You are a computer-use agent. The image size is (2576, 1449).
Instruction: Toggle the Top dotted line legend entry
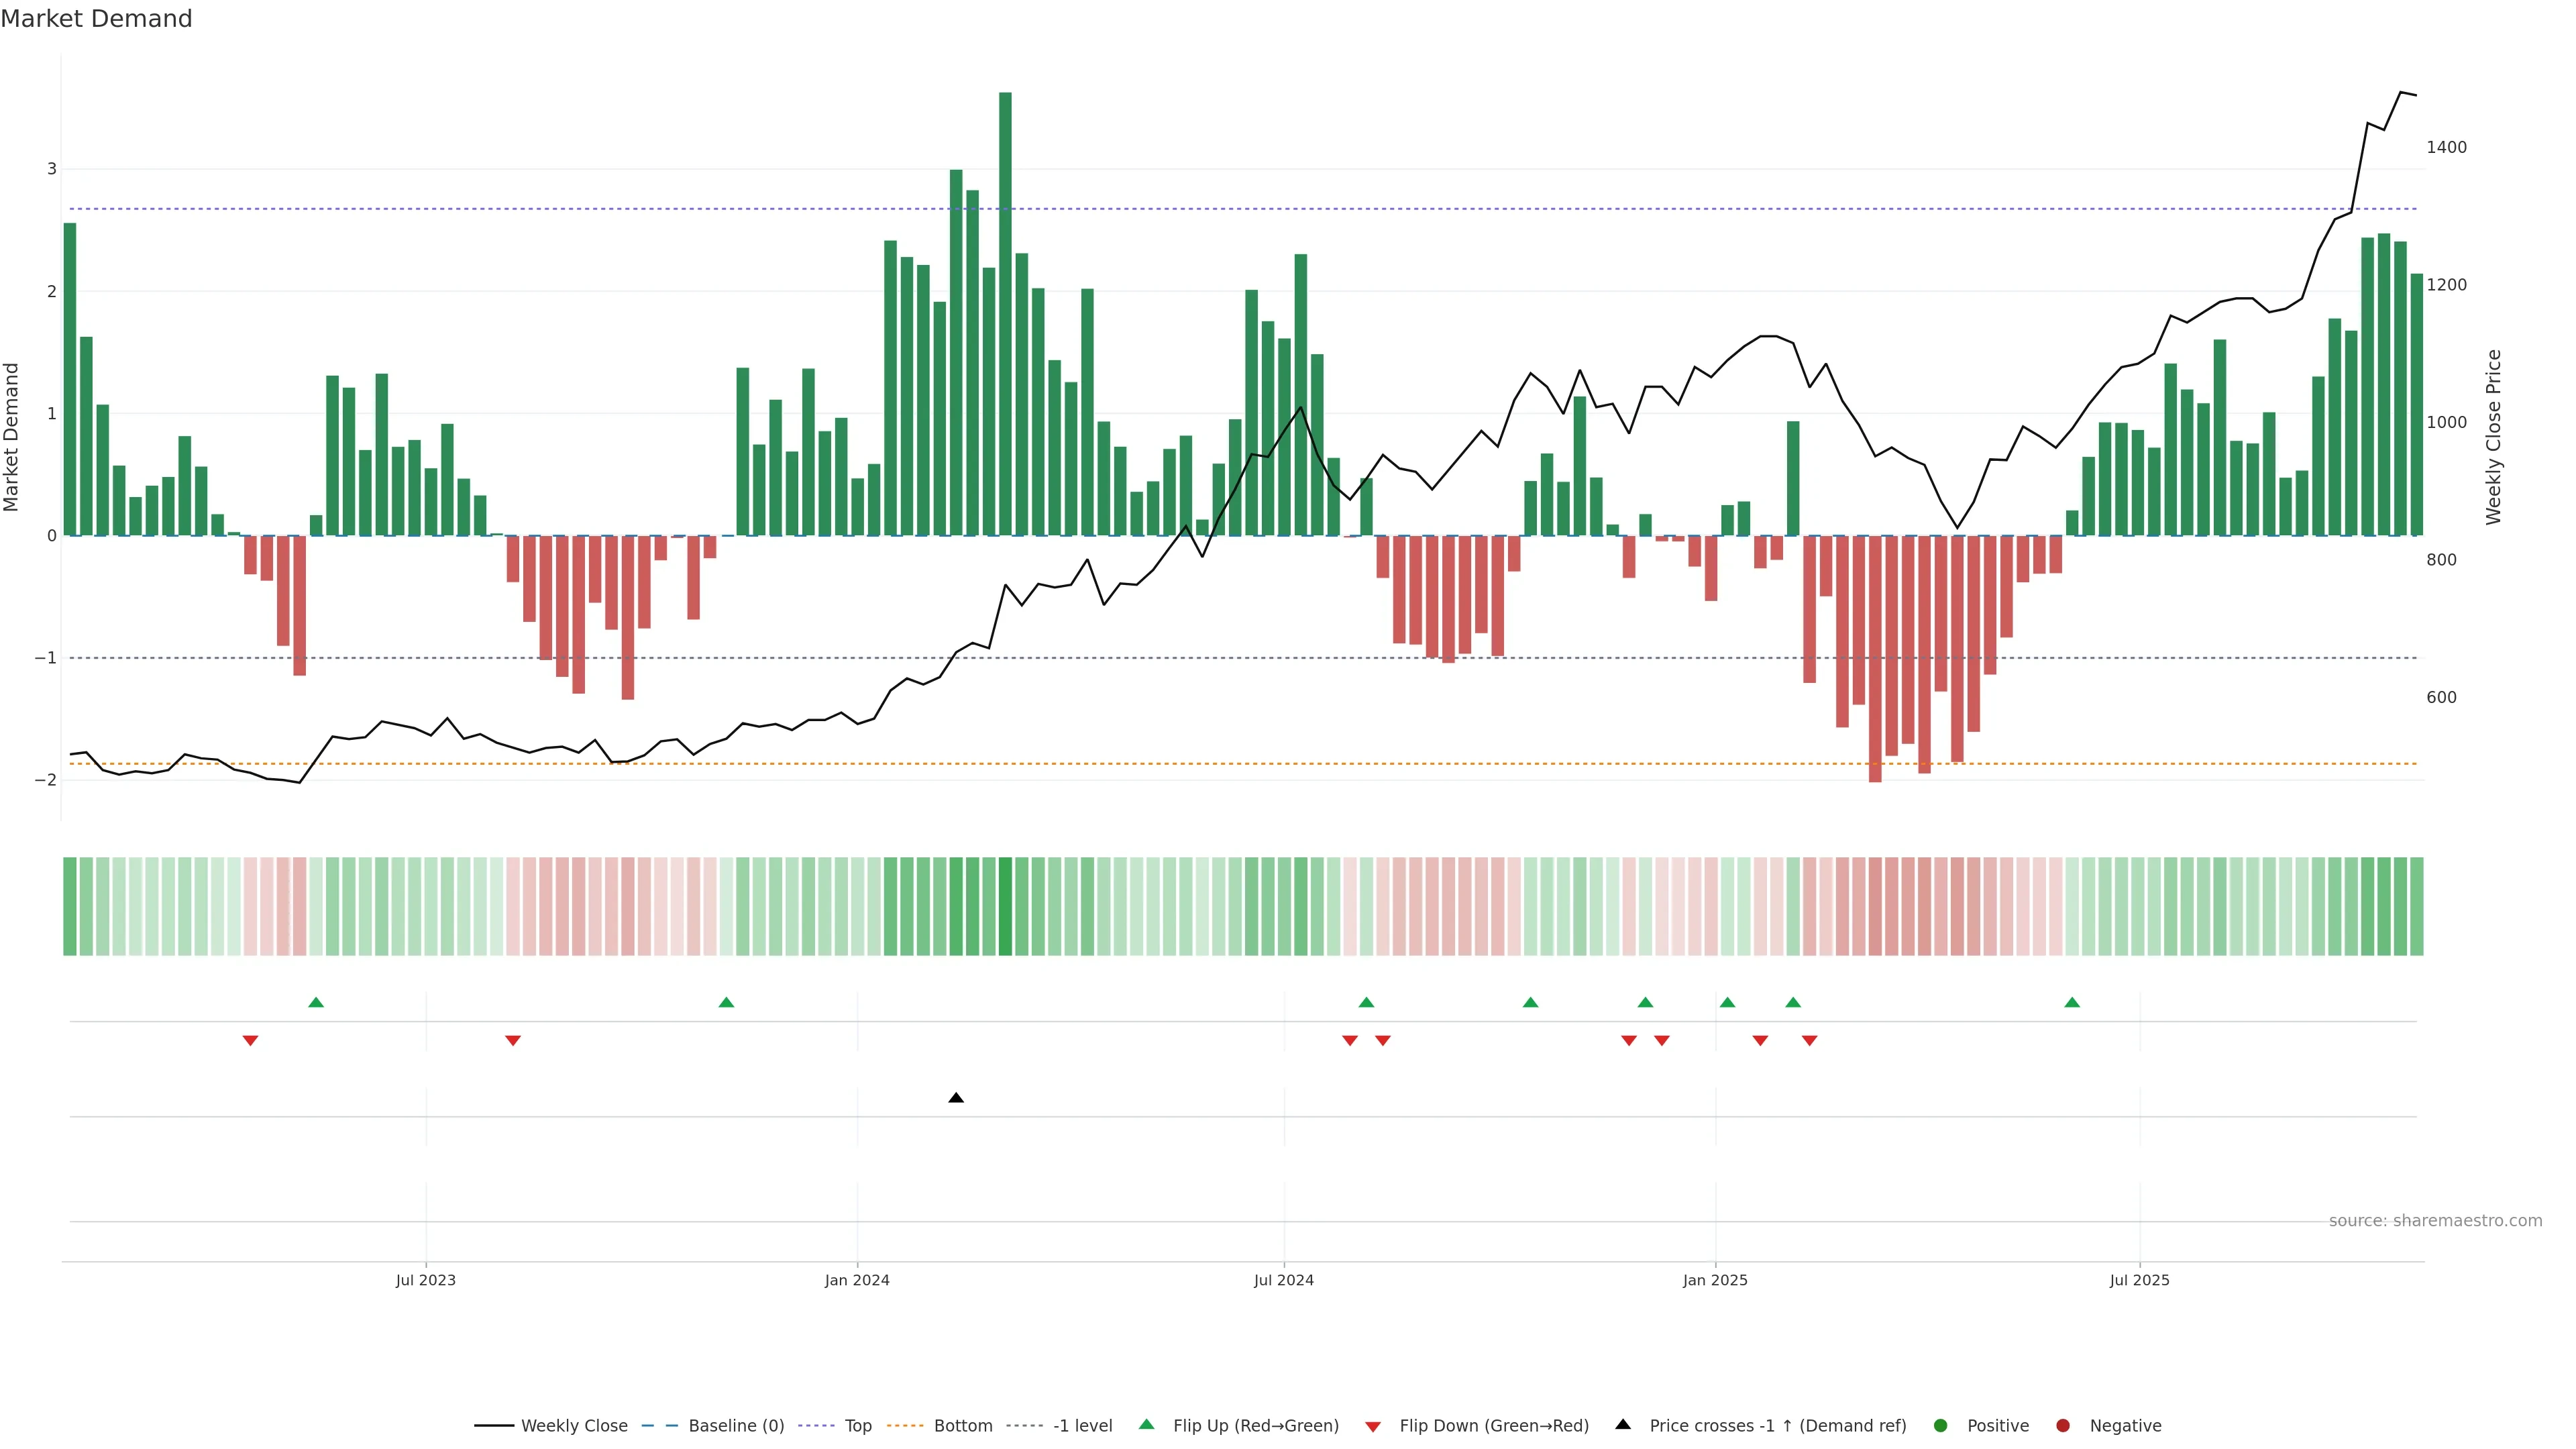tap(858, 1425)
